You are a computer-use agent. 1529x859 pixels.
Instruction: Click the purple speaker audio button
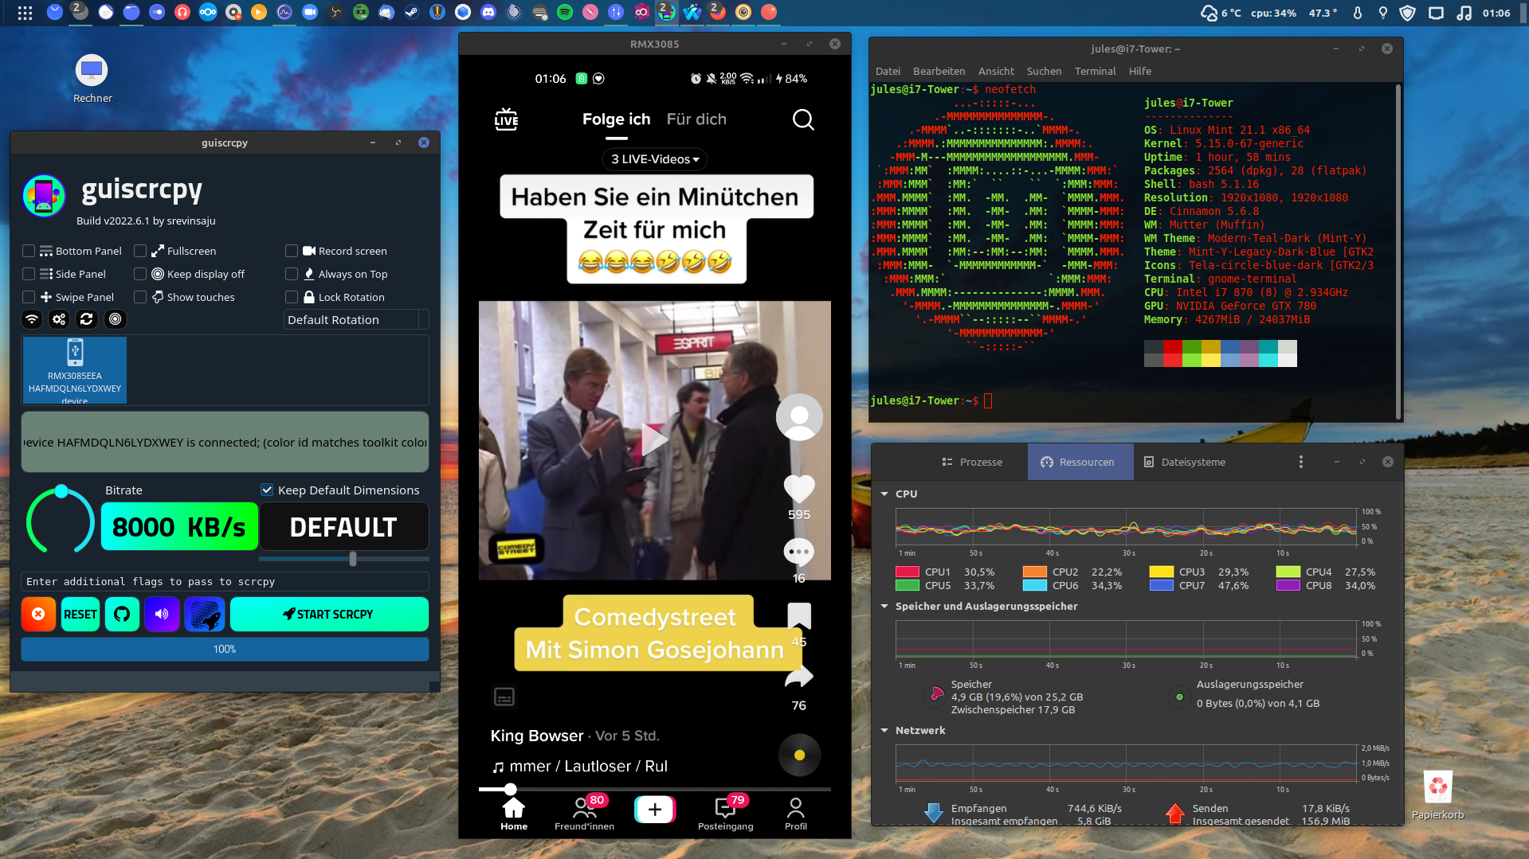tap(162, 615)
